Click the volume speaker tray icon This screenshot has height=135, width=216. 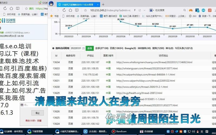click(193, 131)
